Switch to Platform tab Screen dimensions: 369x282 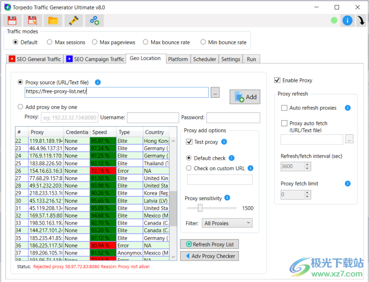[x=178, y=59]
